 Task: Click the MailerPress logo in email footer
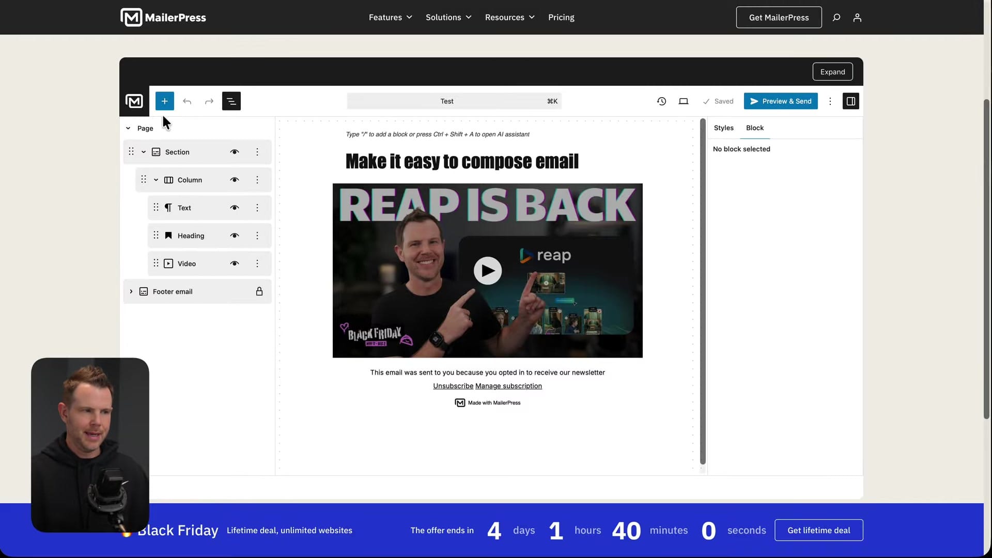click(460, 403)
